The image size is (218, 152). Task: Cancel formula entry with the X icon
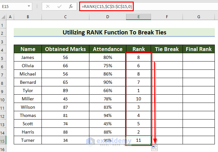coord(48,6)
